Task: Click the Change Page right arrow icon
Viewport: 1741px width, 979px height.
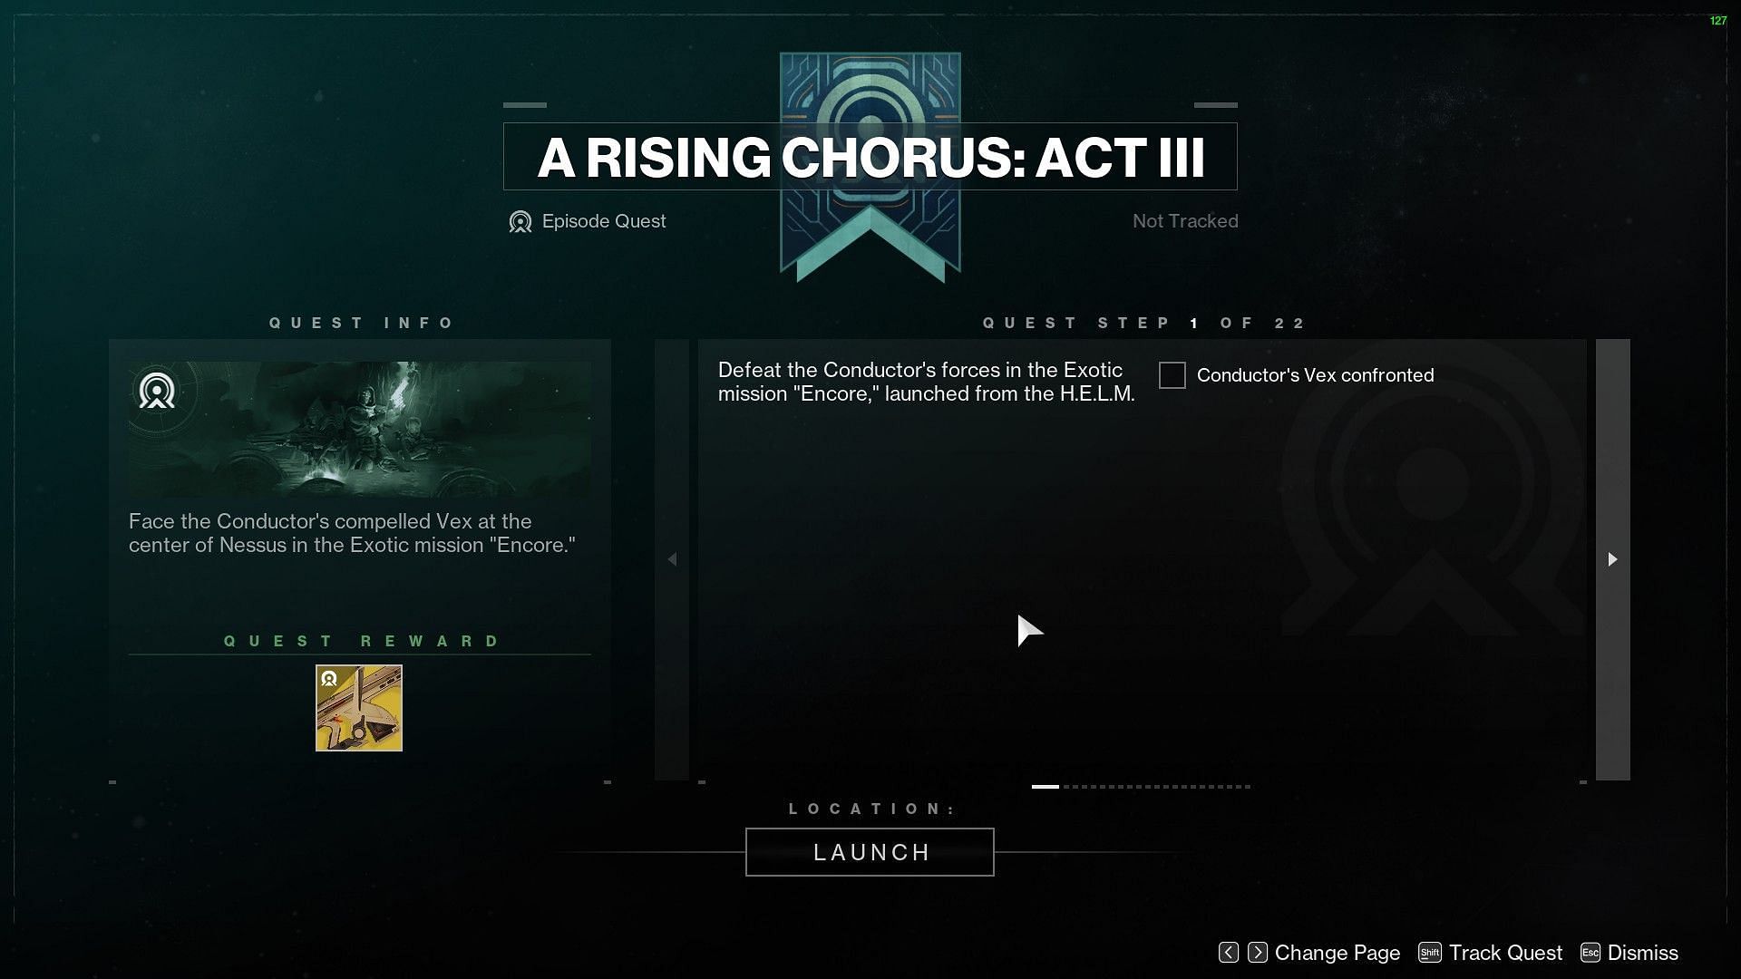Action: tap(1258, 952)
